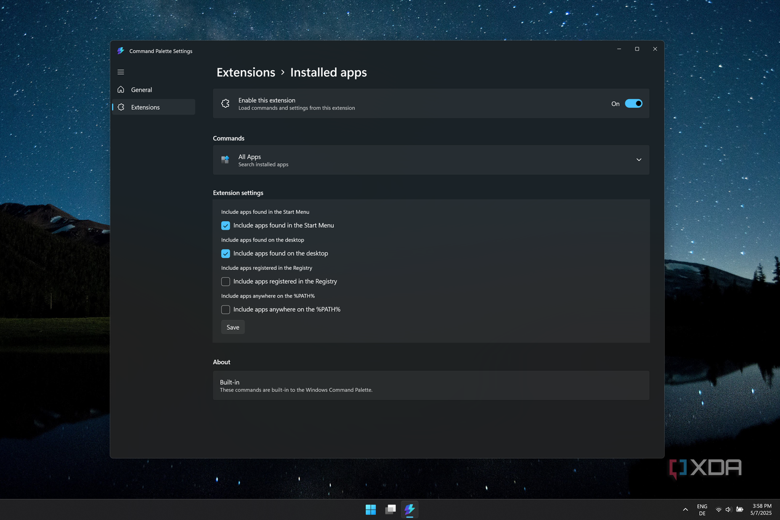Select Extensions in the sidebar
Screen dimensions: 780x520
(x=153, y=107)
